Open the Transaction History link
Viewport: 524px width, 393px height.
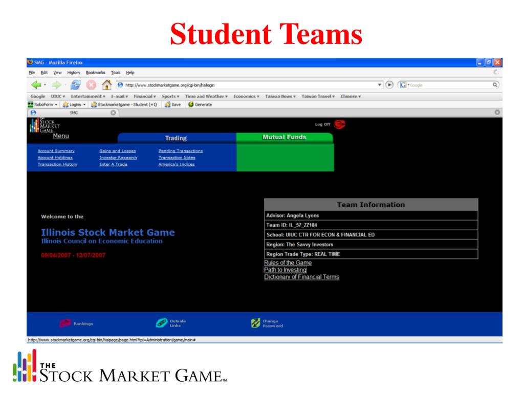pos(57,164)
